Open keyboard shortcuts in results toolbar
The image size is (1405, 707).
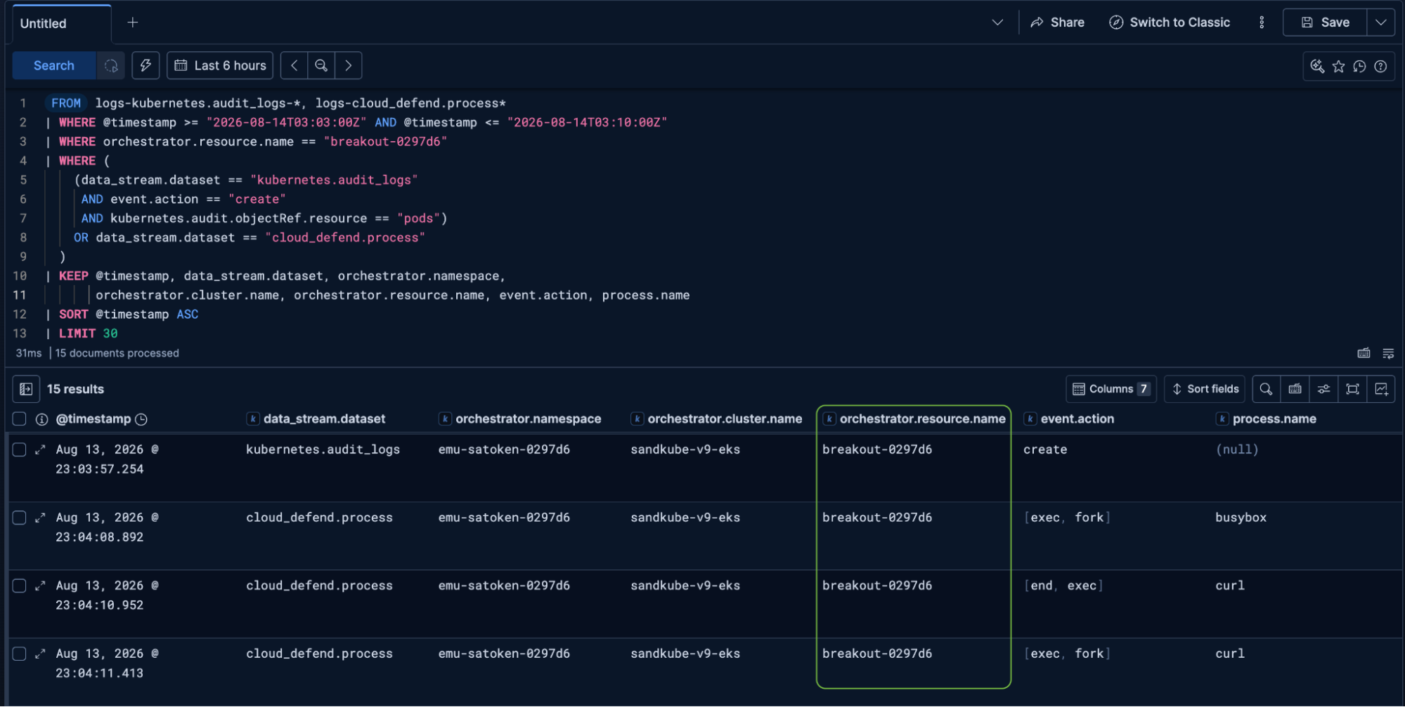[1295, 389]
